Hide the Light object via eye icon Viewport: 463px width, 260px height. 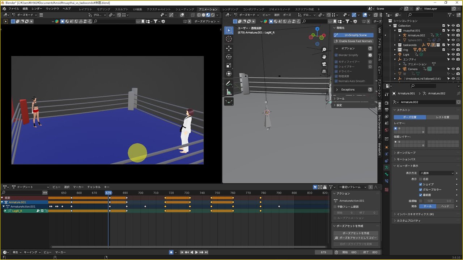[x=453, y=55]
